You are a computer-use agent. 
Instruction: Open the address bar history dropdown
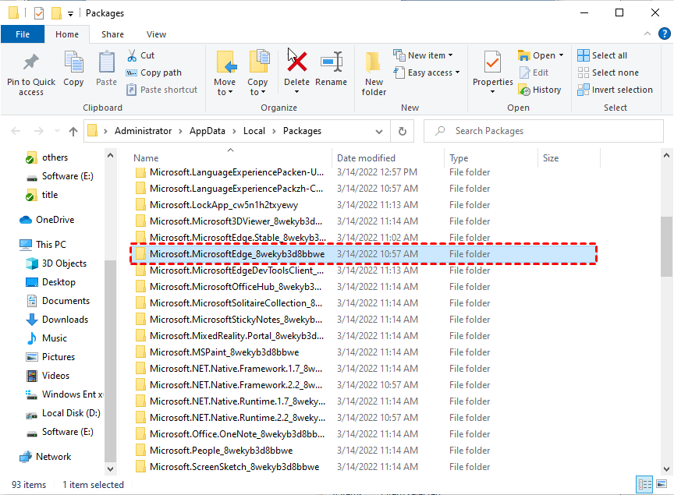click(x=378, y=131)
